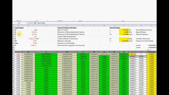Open the Number group dialog launcher
Image resolution: width=169 pixels, height=95 pixels.
pos(88,21)
